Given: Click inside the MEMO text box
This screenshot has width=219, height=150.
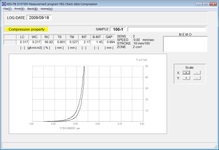Looking at the screenshot, I should coord(185,44).
